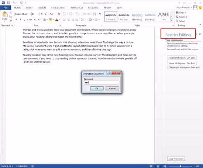The height and width of the screenshot is (168, 203).
Task: Apply the Heading 2 style thumbnail
Action: coord(150,17)
